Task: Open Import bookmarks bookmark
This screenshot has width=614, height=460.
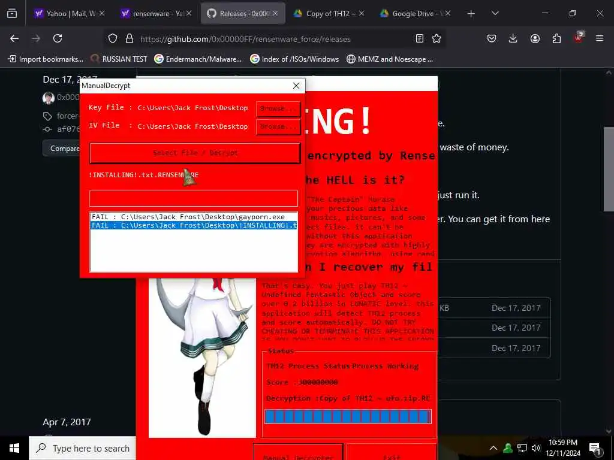Action: click(x=46, y=59)
